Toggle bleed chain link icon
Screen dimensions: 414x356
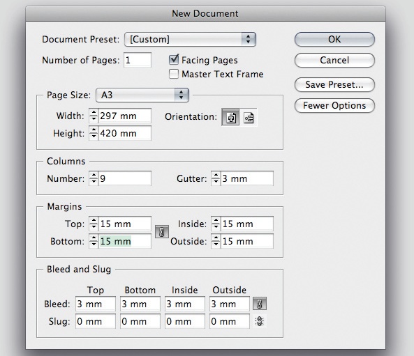coord(260,304)
